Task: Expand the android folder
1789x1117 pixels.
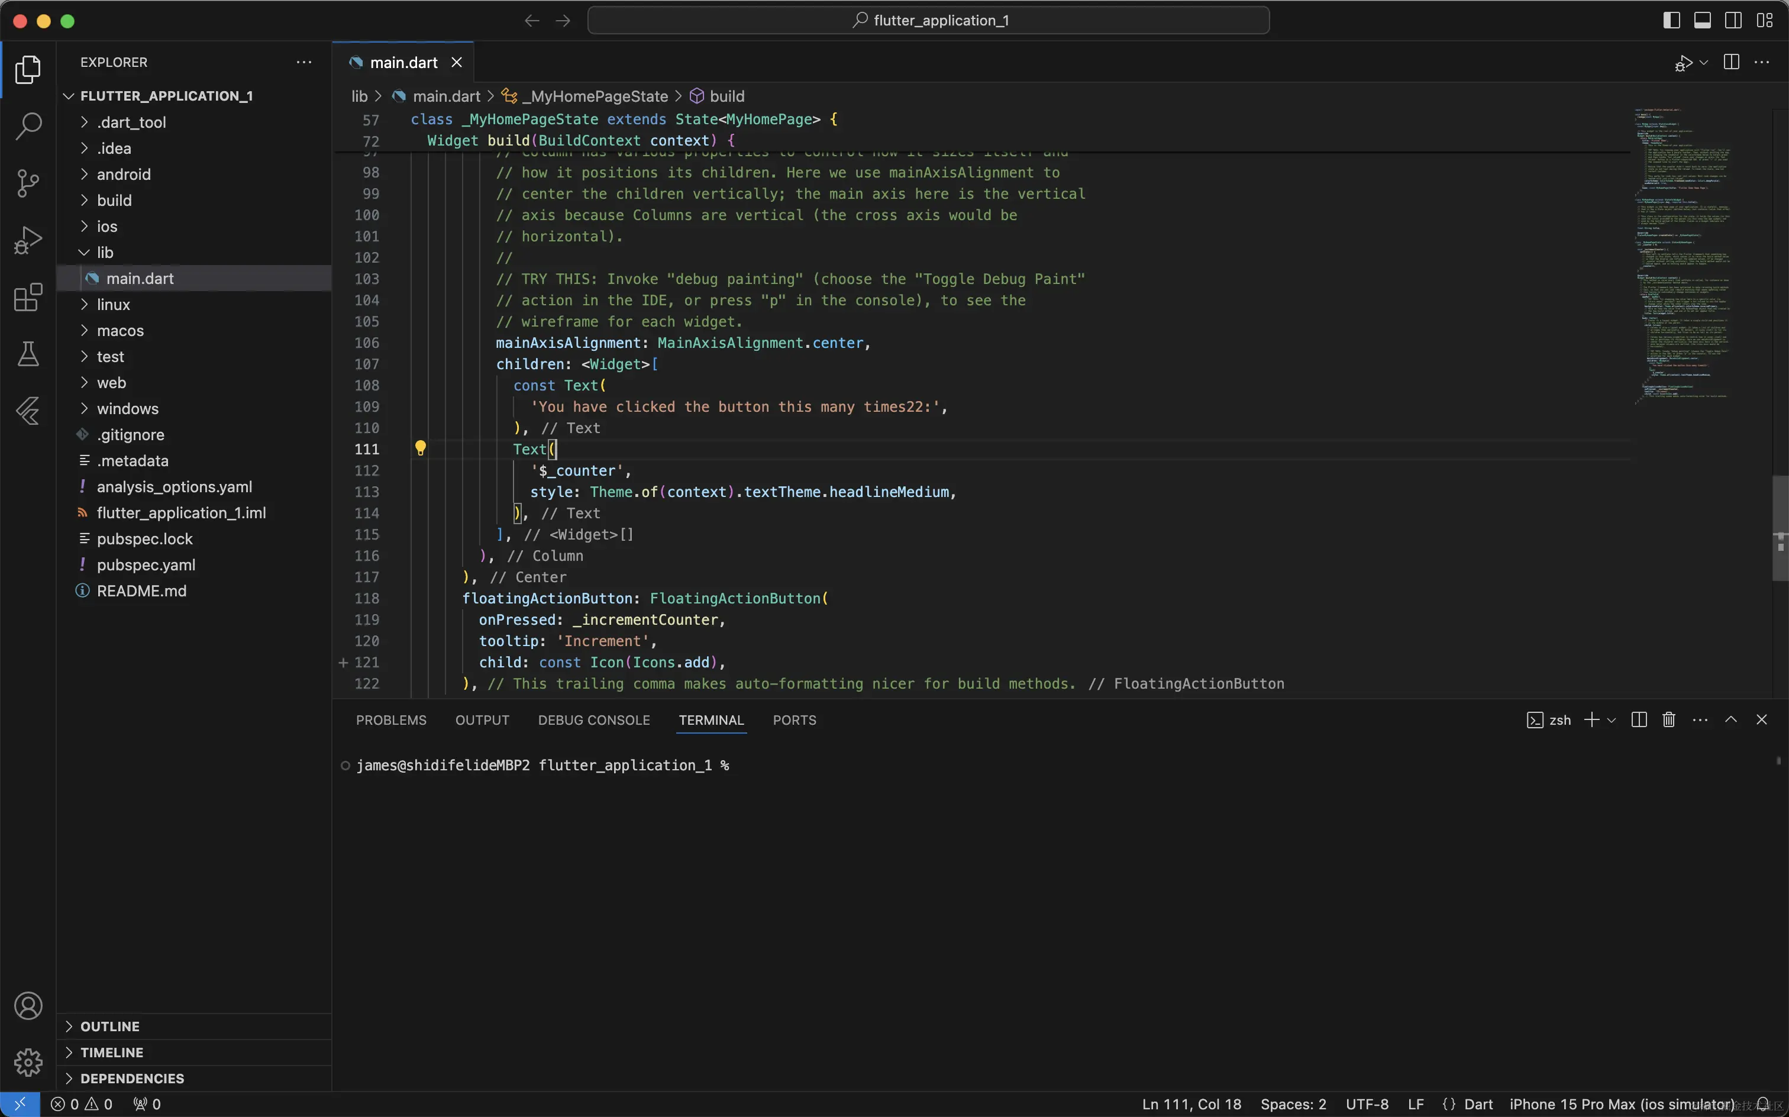Action: point(124,175)
